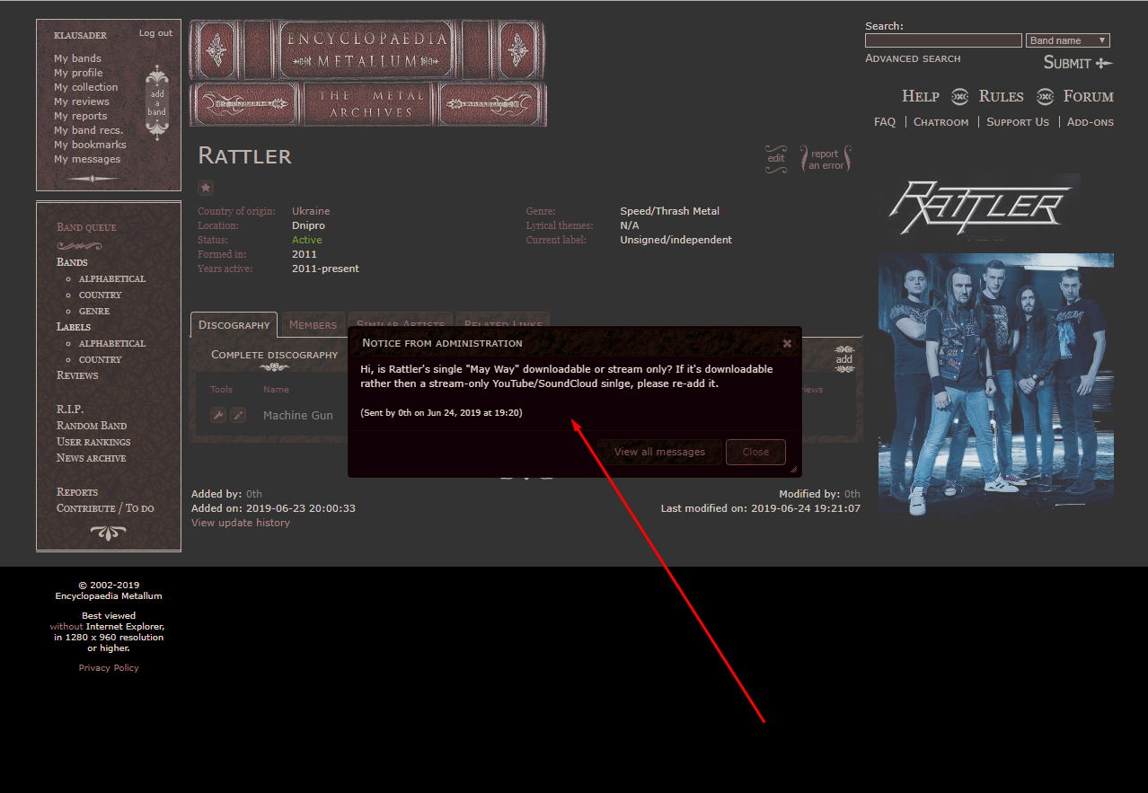Click the add a band ornament button
The height and width of the screenshot is (793, 1148).
click(x=157, y=101)
